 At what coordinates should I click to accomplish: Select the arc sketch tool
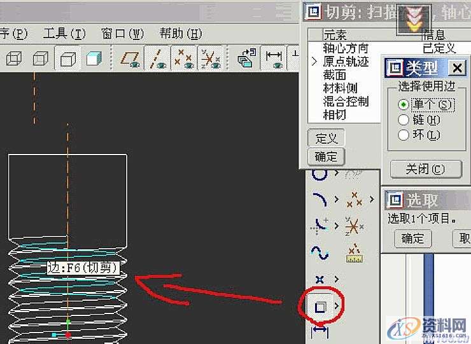click(x=320, y=199)
